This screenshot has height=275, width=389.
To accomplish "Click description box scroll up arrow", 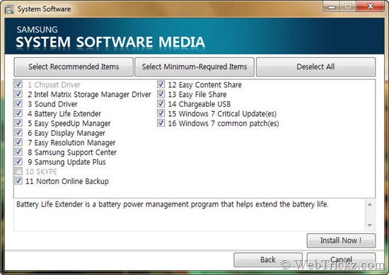I will coord(370,205).
